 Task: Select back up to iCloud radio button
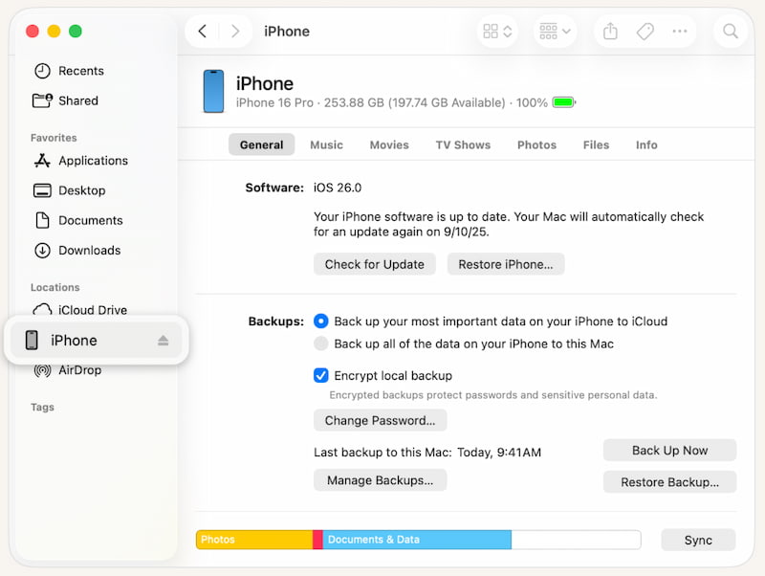[320, 321]
